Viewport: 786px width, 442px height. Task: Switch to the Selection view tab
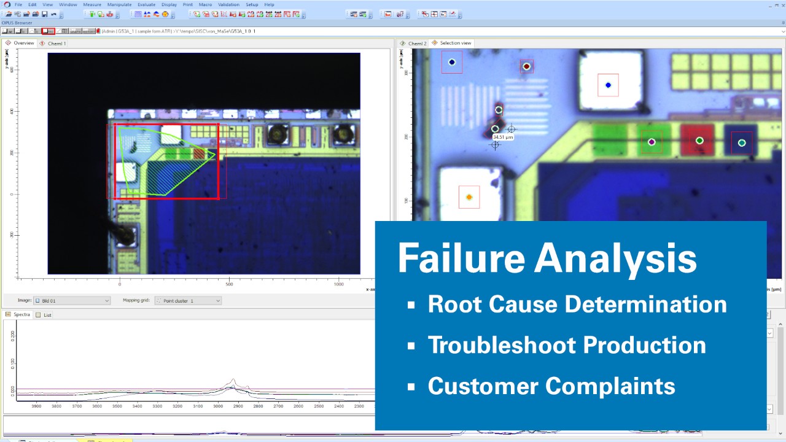(452, 43)
